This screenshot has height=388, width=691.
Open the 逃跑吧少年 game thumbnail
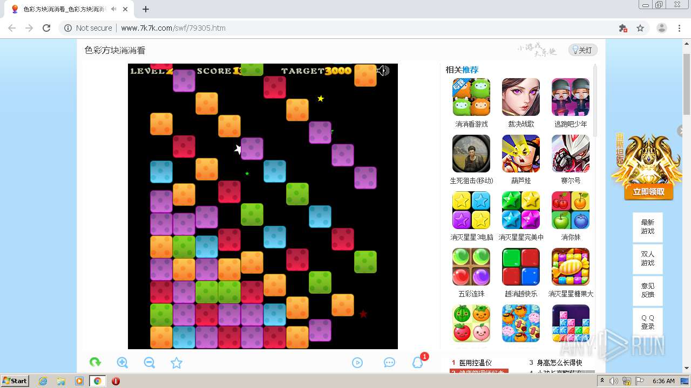571,97
